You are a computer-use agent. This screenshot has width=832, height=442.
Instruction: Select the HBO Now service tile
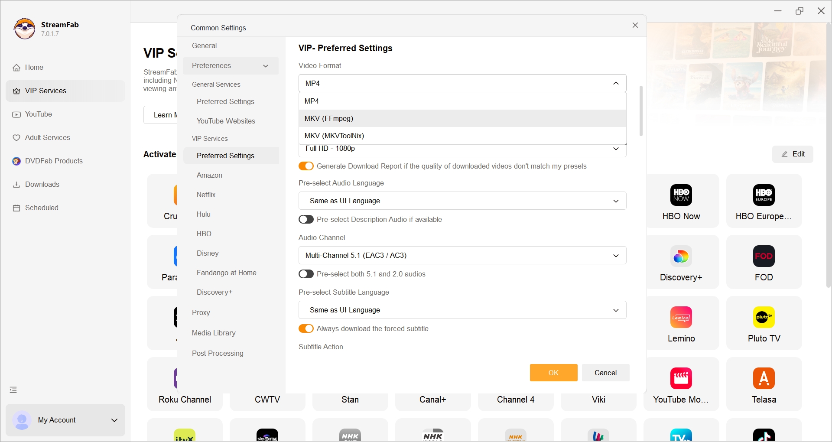point(681,201)
